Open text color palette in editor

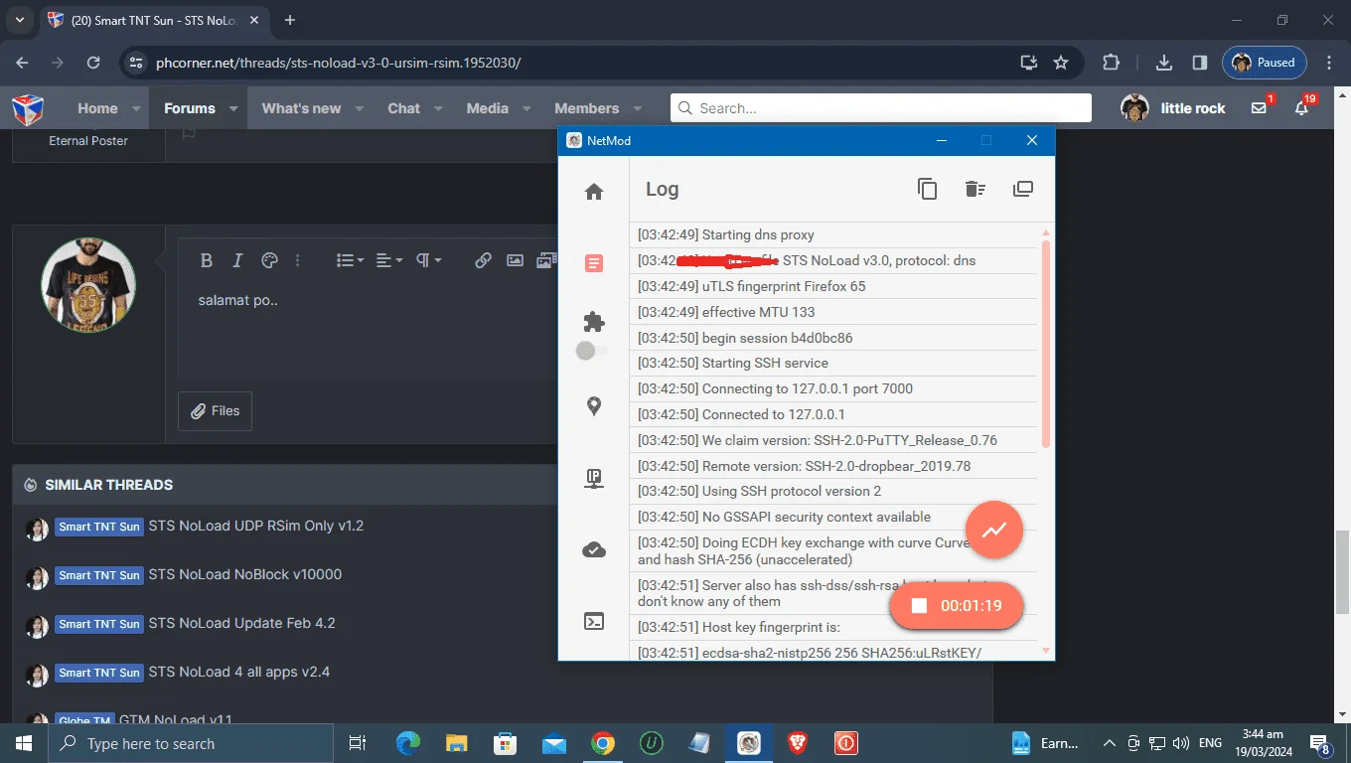tap(268, 260)
